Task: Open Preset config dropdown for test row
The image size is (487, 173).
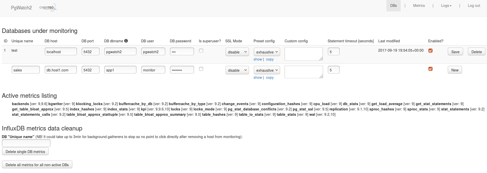Action: click(267, 52)
